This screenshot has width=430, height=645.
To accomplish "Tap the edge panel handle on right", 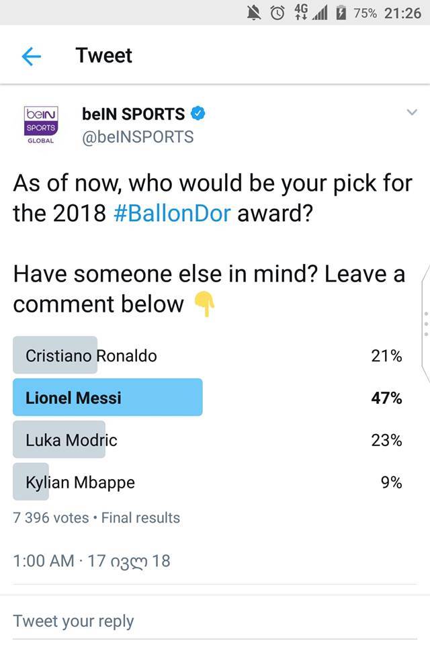I will (425, 322).
